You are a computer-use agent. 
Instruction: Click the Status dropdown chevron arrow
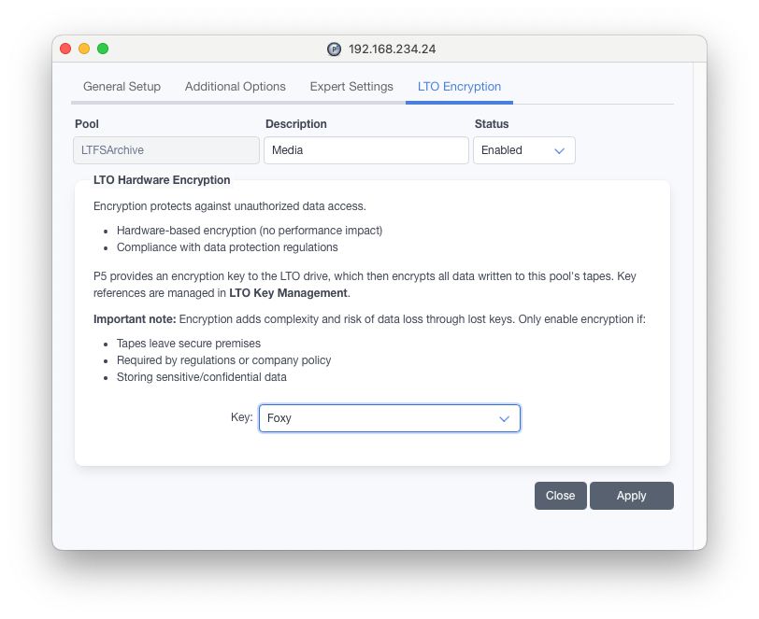(x=559, y=151)
